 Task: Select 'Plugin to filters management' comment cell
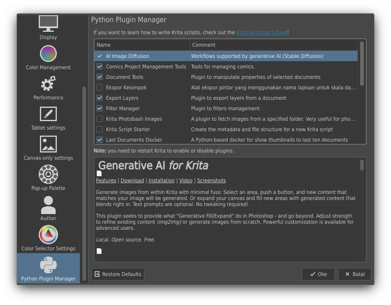225,108
